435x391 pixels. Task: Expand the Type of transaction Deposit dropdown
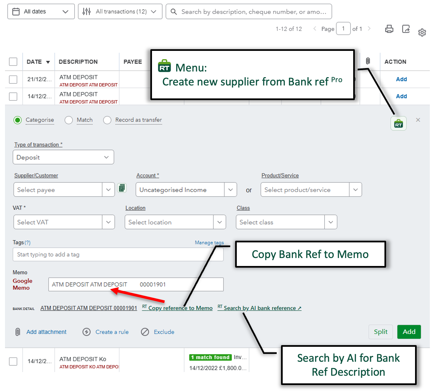point(63,157)
